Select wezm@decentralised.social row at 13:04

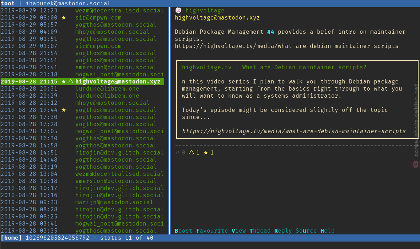coord(82,174)
